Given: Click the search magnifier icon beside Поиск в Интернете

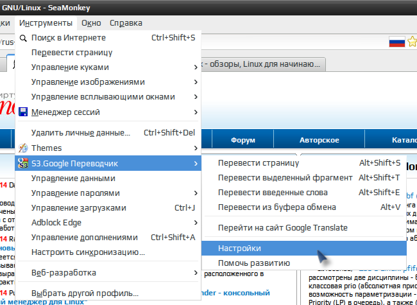Looking at the screenshot, I should click(23, 39).
